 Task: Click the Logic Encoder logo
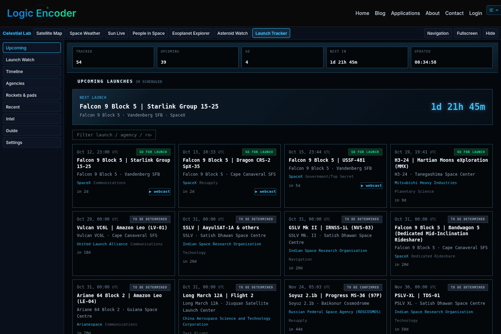pos(41,13)
